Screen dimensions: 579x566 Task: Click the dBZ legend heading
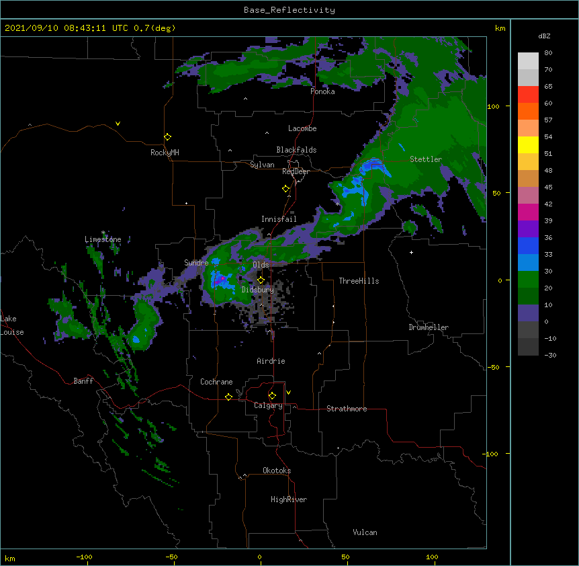(x=544, y=36)
